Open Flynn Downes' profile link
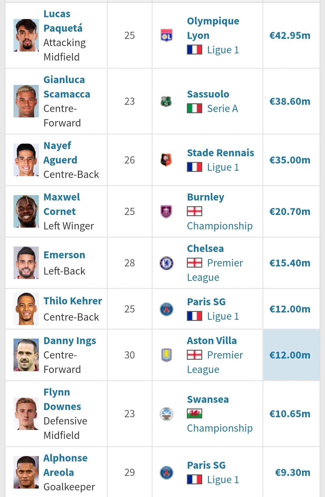The image size is (325, 497). coord(62,399)
